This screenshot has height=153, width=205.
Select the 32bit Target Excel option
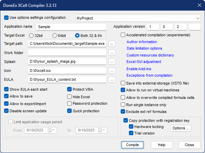point(32,36)
